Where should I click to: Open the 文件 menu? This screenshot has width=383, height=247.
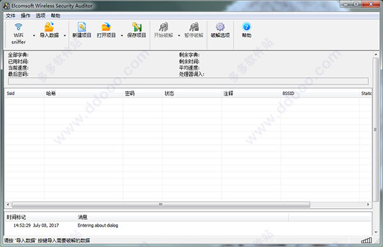point(10,15)
